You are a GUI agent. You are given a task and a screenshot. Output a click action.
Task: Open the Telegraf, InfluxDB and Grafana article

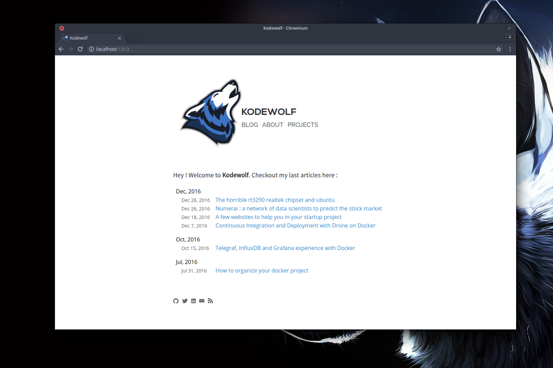(285, 248)
